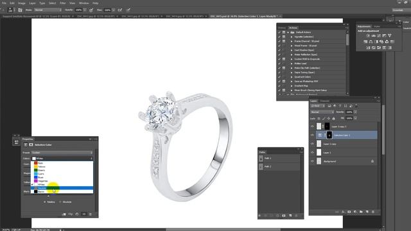
Task: Open brush Mode dropdown in options bar
Action: click(x=48, y=10)
